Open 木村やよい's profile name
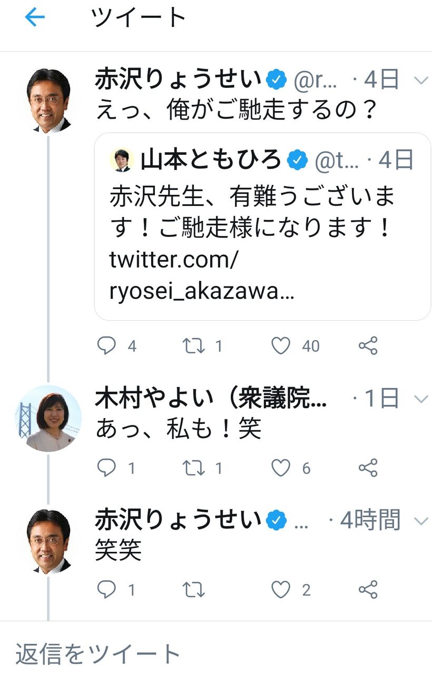 click(x=211, y=400)
